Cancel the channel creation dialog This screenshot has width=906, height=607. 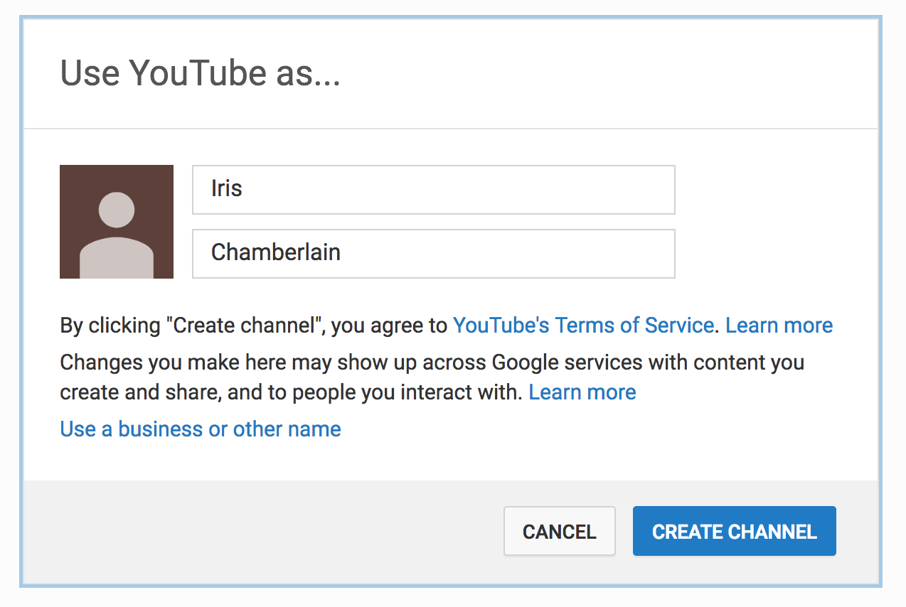point(559,531)
